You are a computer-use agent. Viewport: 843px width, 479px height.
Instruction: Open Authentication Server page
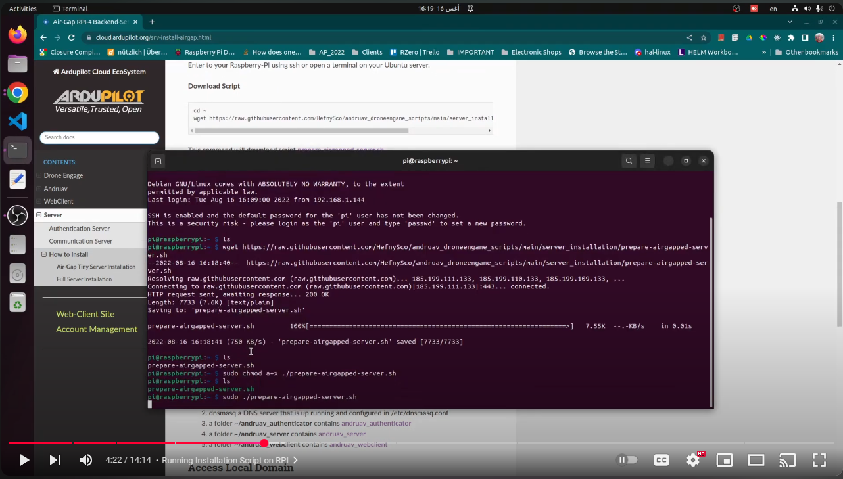coord(80,228)
